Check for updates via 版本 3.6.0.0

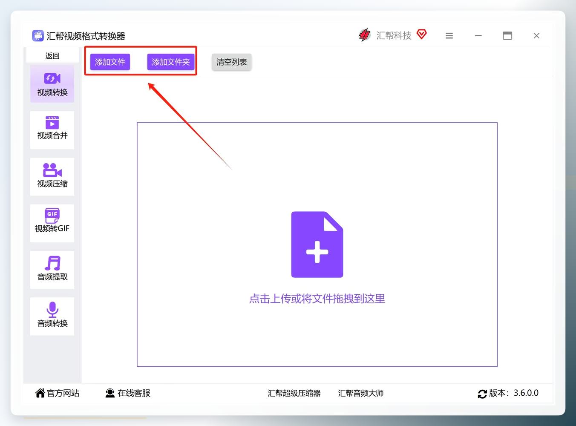[x=508, y=393]
